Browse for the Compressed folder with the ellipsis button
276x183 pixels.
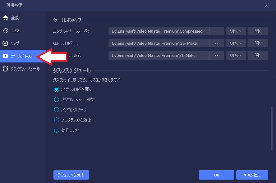tap(217, 31)
